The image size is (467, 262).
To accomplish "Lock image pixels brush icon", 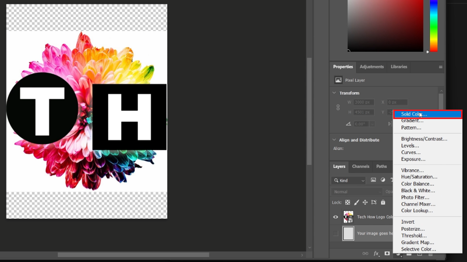I will [x=357, y=203].
